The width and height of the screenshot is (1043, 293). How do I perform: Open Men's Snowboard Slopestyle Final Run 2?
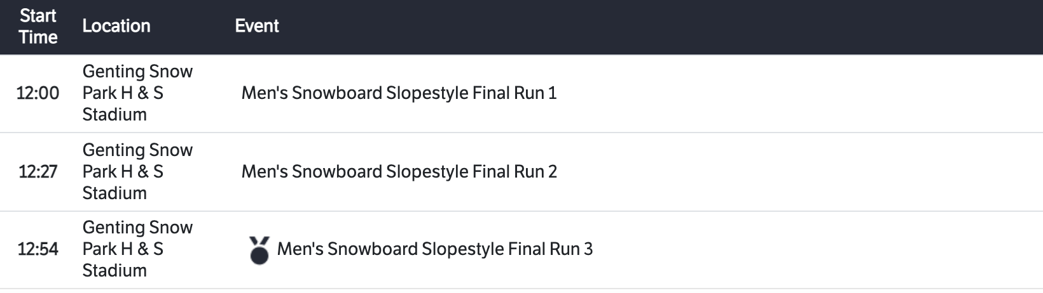pos(399,172)
